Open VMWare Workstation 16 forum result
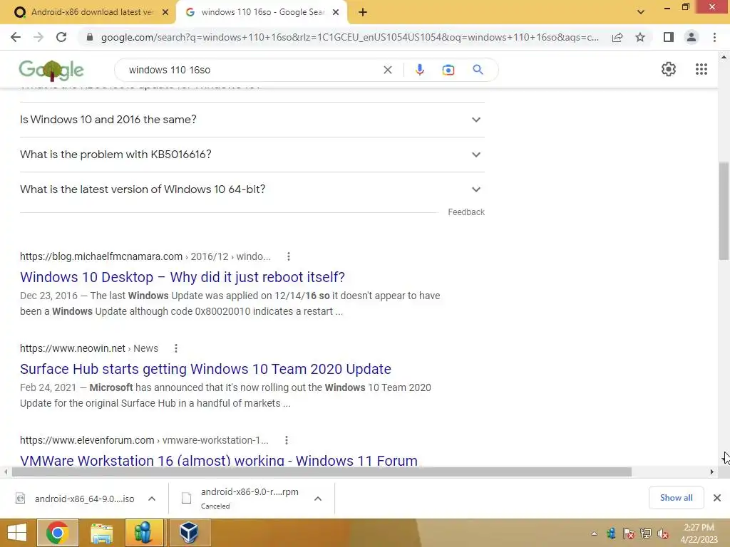Viewport: 730px width, 547px height. pyautogui.click(x=219, y=460)
